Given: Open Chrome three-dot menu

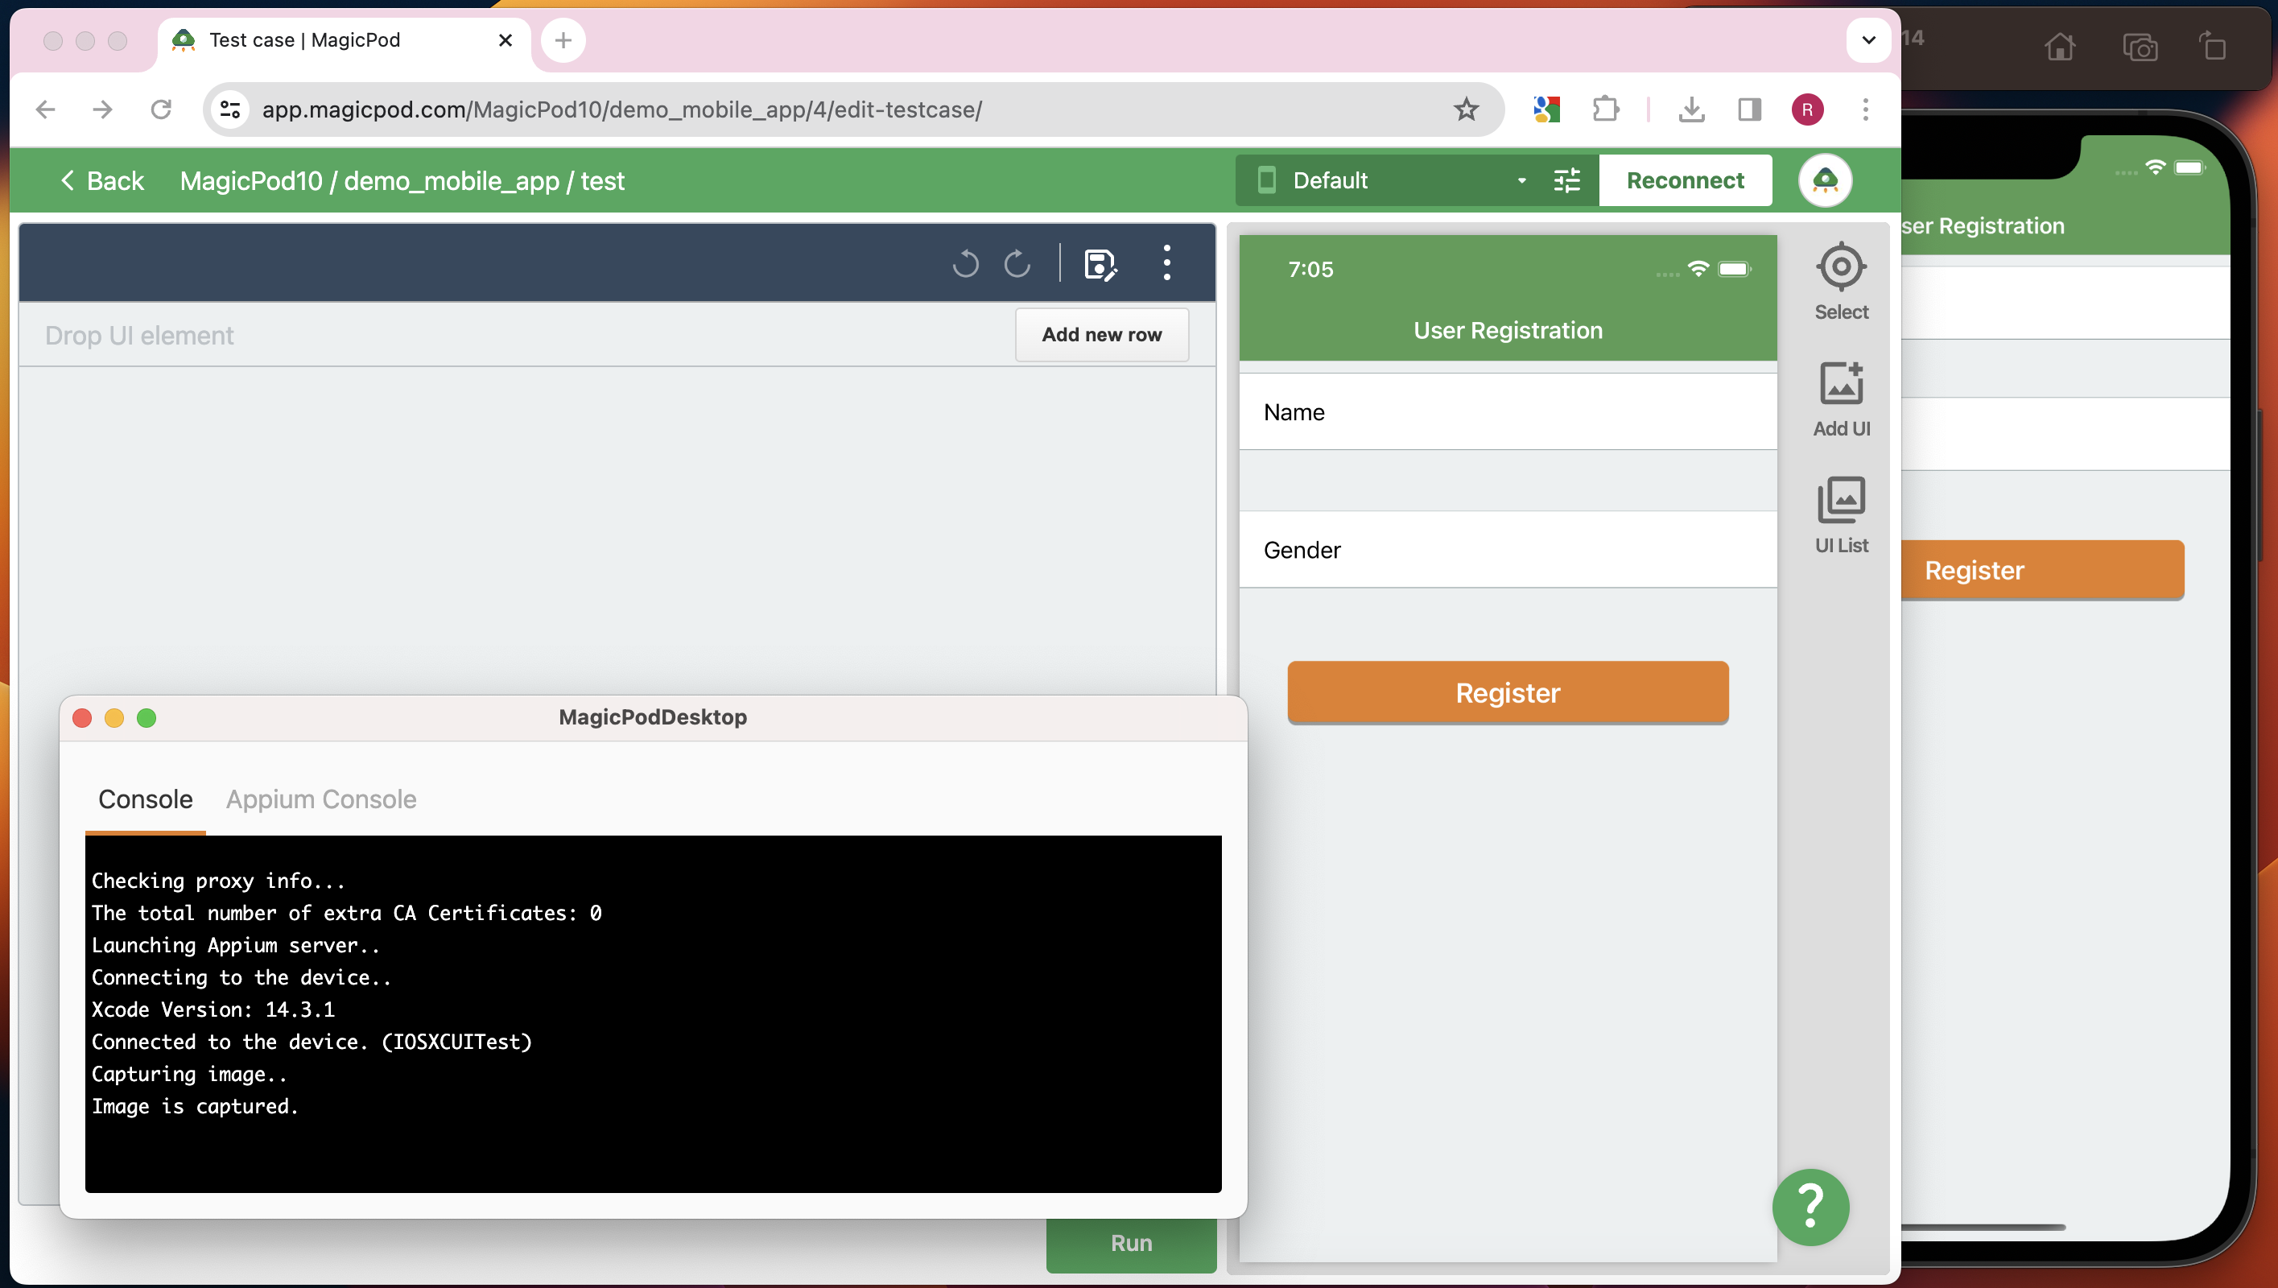Looking at the screenshot, I should click(x=1866, y=109).
